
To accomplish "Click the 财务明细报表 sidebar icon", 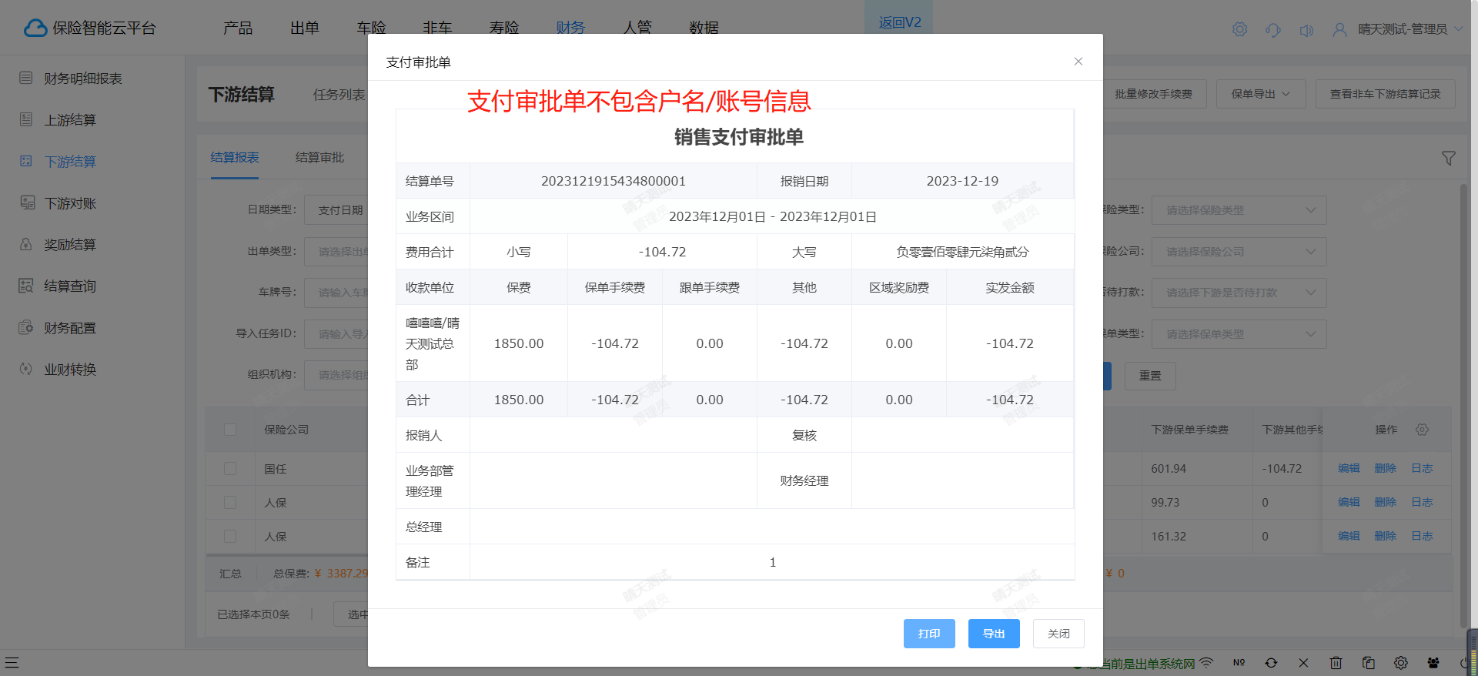I will point(26,78).
